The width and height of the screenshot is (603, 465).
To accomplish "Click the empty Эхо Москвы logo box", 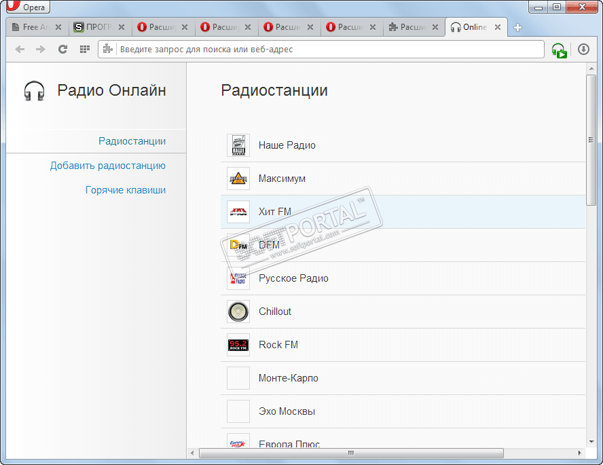I will click(238, 411).
